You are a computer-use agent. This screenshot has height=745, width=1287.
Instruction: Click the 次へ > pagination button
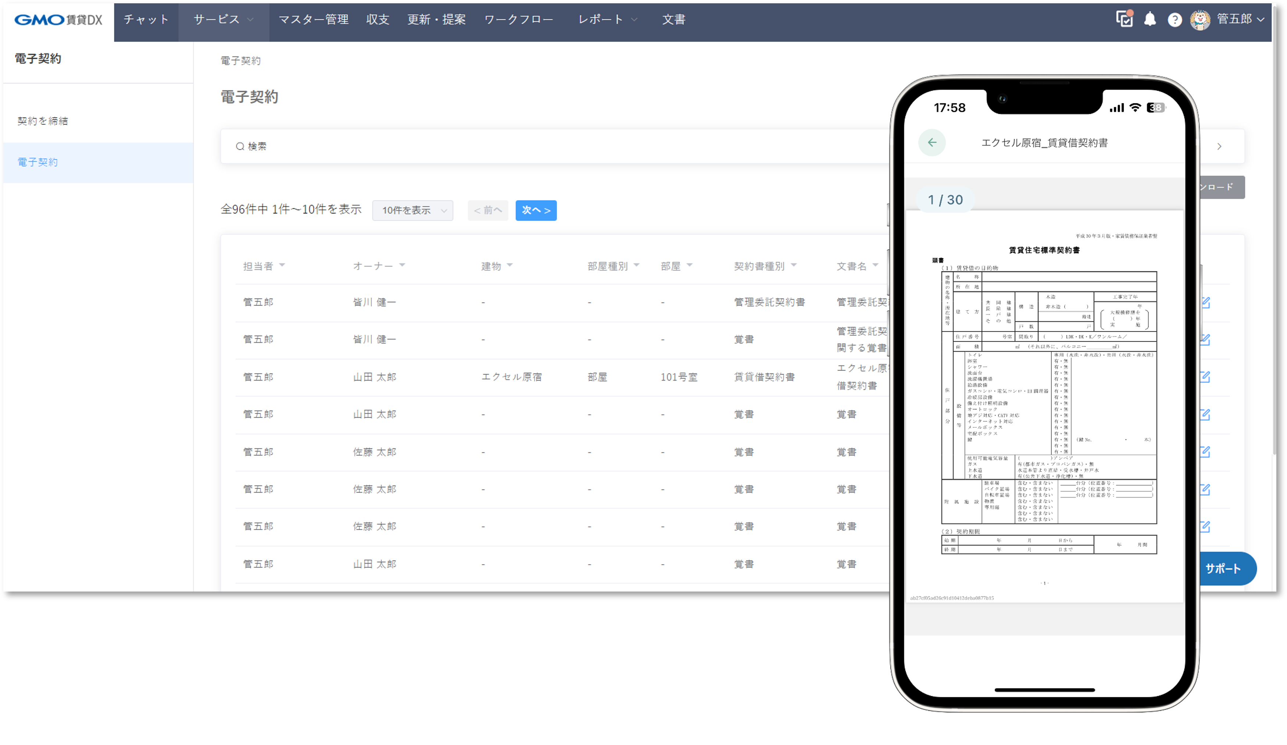[x=536, y=210]
